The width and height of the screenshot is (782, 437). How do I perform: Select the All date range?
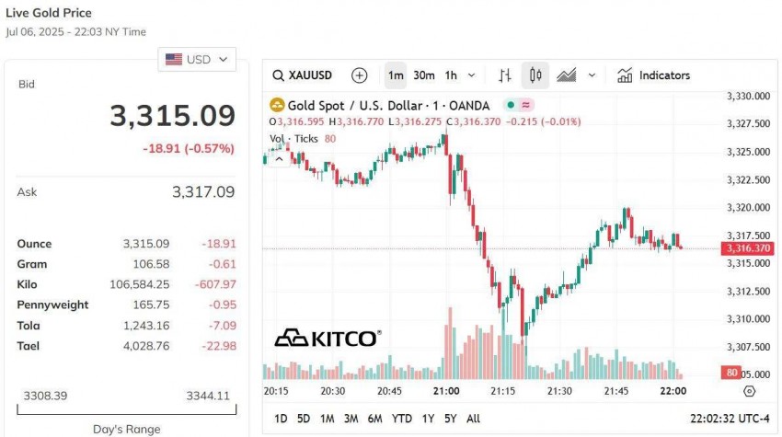pos(473,419)
